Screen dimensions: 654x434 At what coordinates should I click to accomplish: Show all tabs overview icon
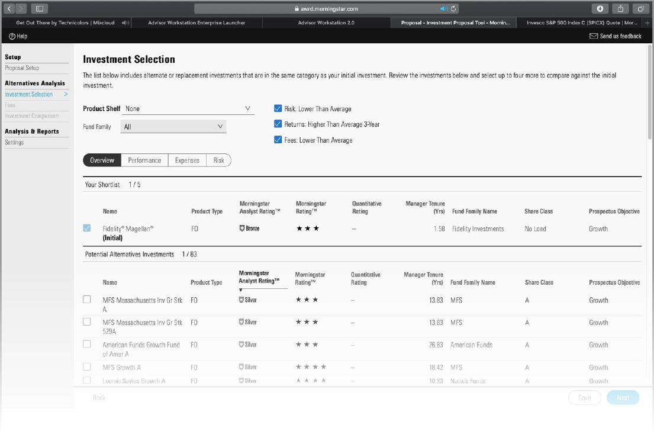(x=640, y=9)
